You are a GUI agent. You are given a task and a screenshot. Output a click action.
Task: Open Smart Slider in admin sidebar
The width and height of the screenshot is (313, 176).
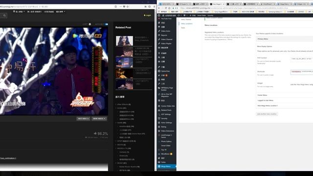click(166, 146)
